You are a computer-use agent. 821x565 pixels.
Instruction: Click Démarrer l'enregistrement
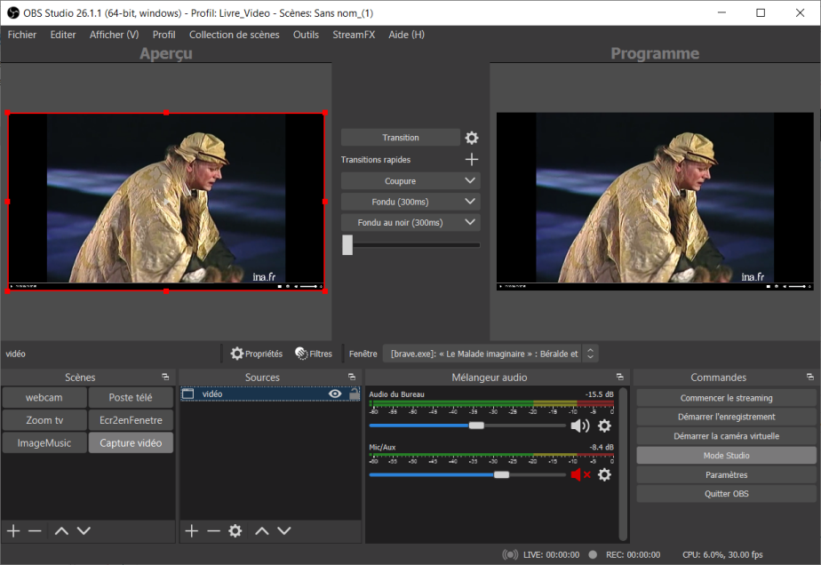(x=726, y=417)
